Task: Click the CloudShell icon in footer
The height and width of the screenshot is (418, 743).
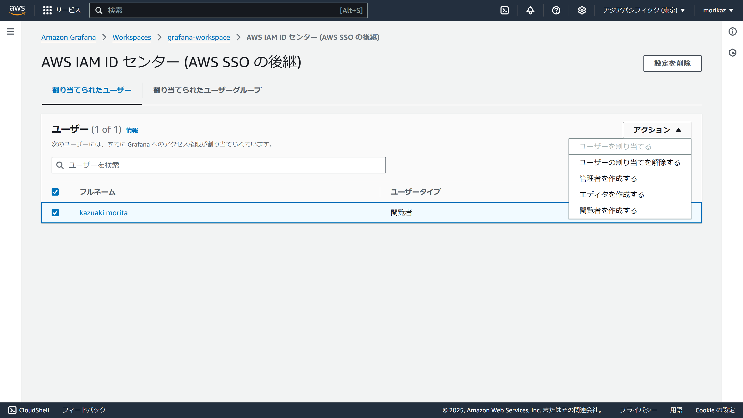Action: coord(12,410)
